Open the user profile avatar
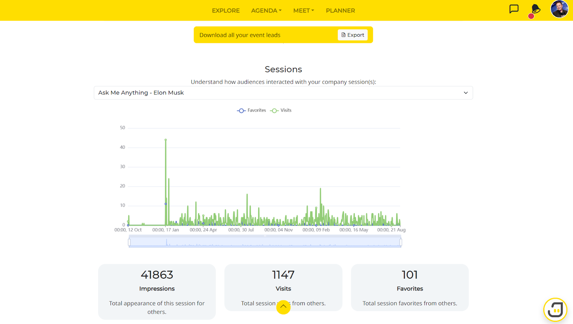This screenshot has width=573, height=324. (559, 9)
